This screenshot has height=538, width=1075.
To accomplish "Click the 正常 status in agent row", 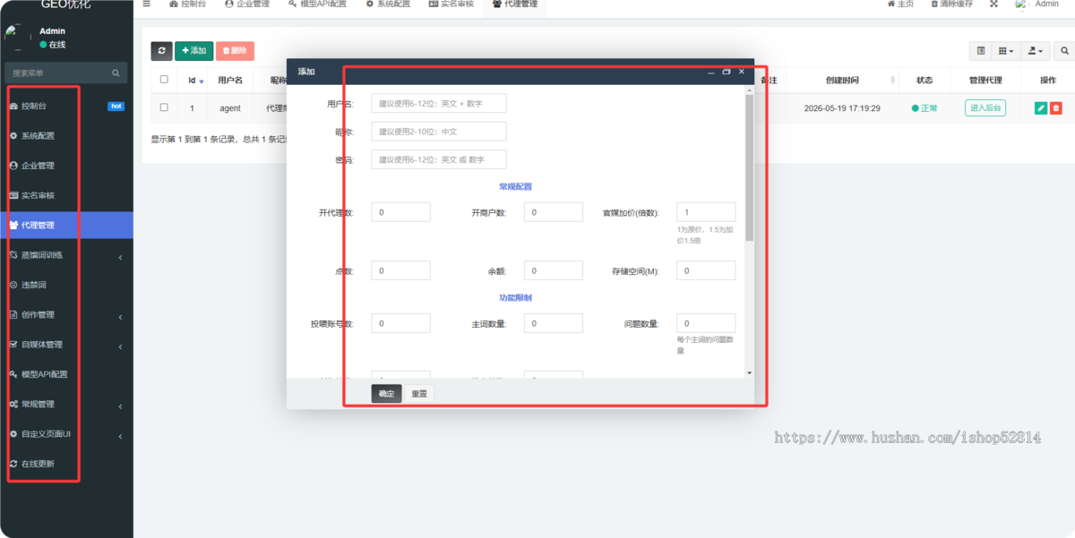I will tap(924, 108).
